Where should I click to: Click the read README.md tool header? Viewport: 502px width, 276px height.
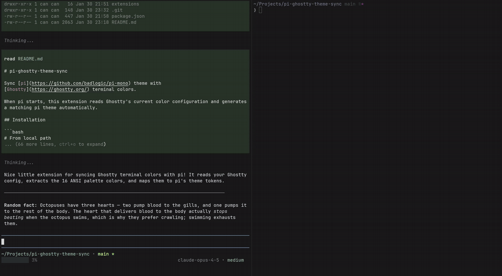(24, 59)
